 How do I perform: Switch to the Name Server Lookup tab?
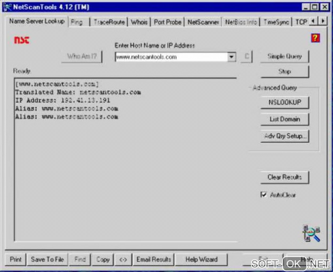coord(37,21)
